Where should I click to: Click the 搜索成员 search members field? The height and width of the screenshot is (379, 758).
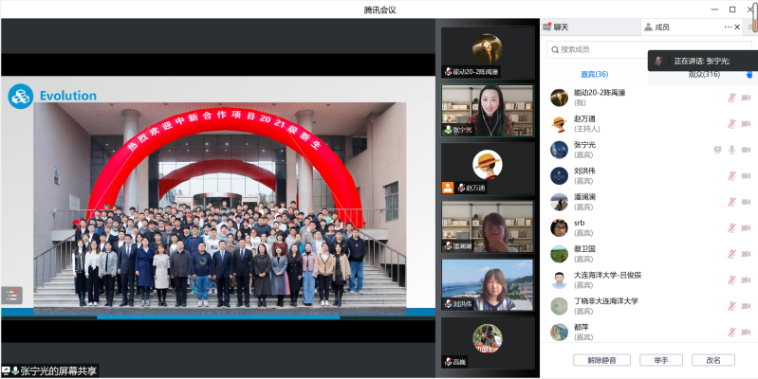click(x=598, y=49)
